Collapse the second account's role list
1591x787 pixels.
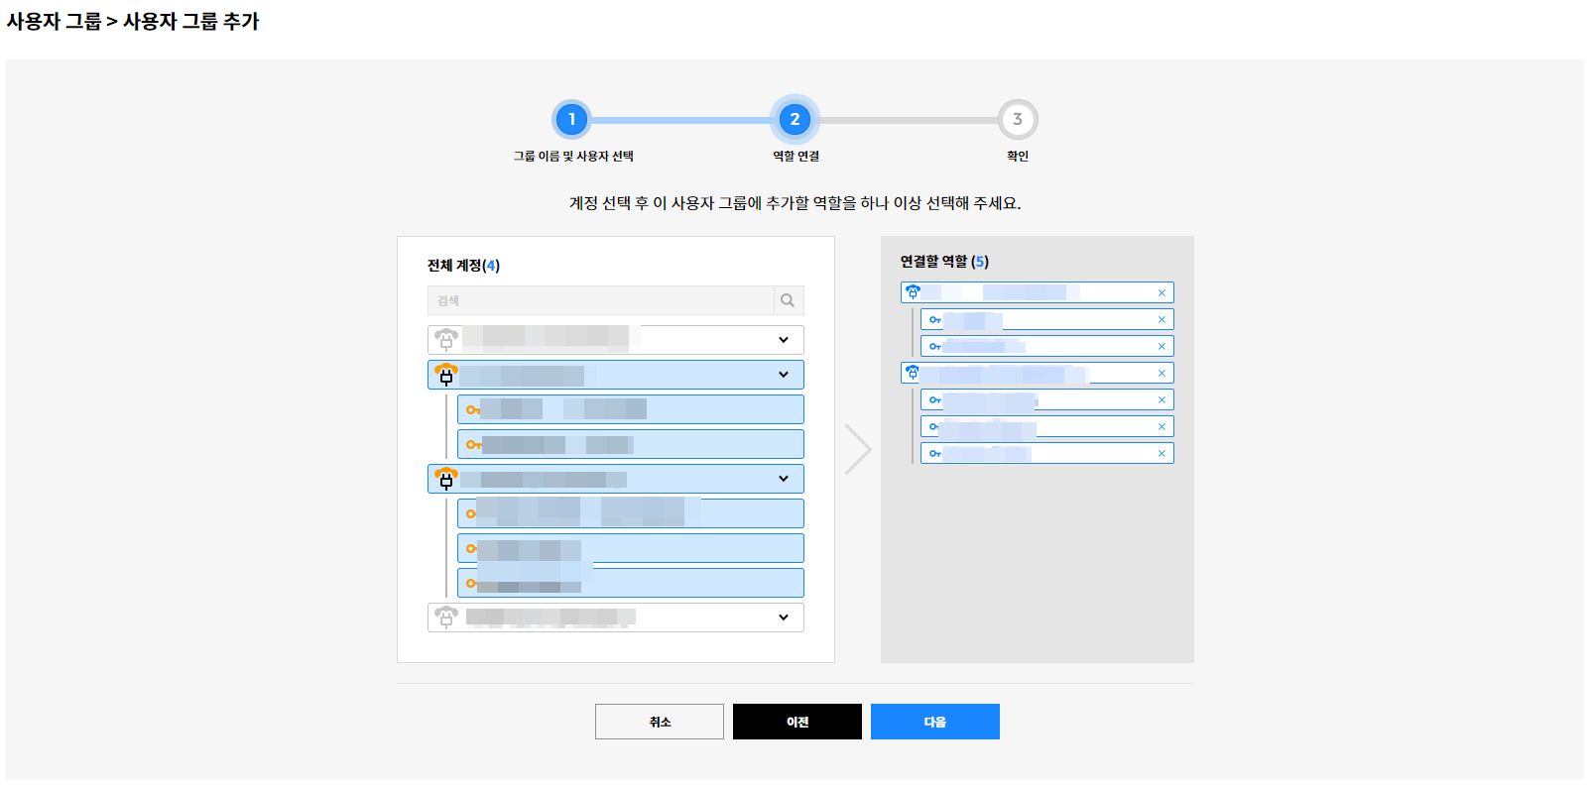pos(784,375)
